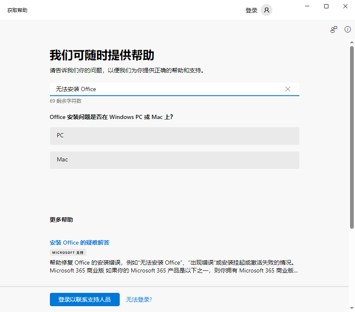This screenshot has width=355, height=312.
Task: Click the info (i) icon
Action: tap(348, 29)
